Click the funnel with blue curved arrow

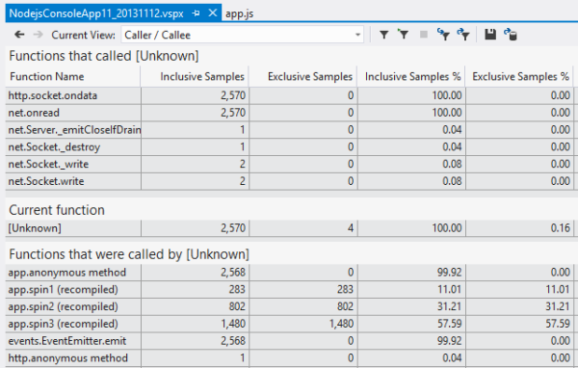[443, 35]
